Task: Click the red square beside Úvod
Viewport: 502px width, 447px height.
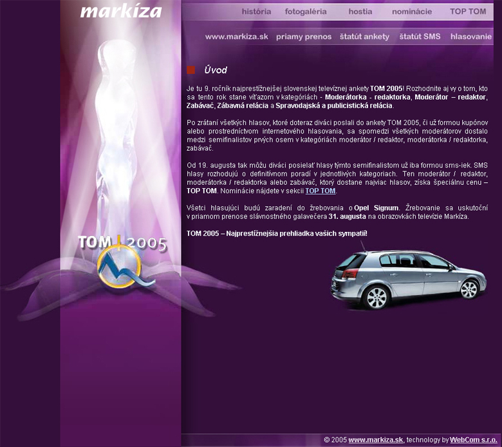Action: click(x=191, y=70)
